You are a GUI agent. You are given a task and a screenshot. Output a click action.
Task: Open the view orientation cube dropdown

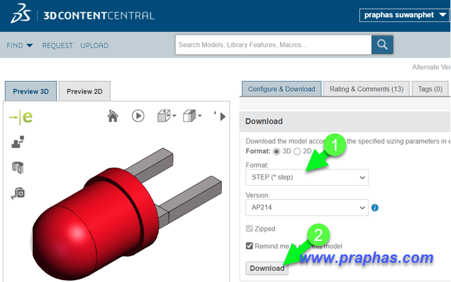[x=192, y=116]
